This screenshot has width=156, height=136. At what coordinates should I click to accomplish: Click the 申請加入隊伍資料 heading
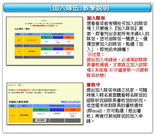(19, 102)
